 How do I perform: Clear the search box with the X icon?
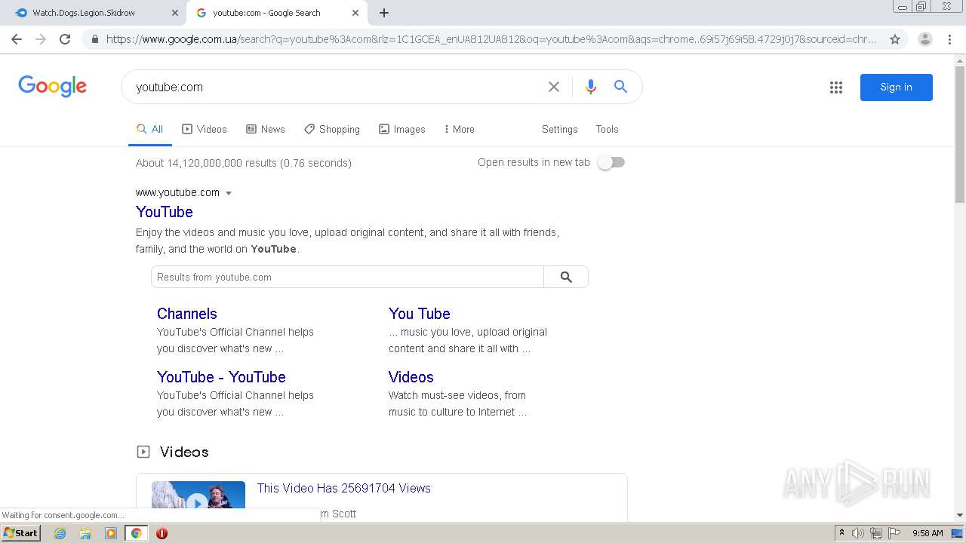[554, 87]
